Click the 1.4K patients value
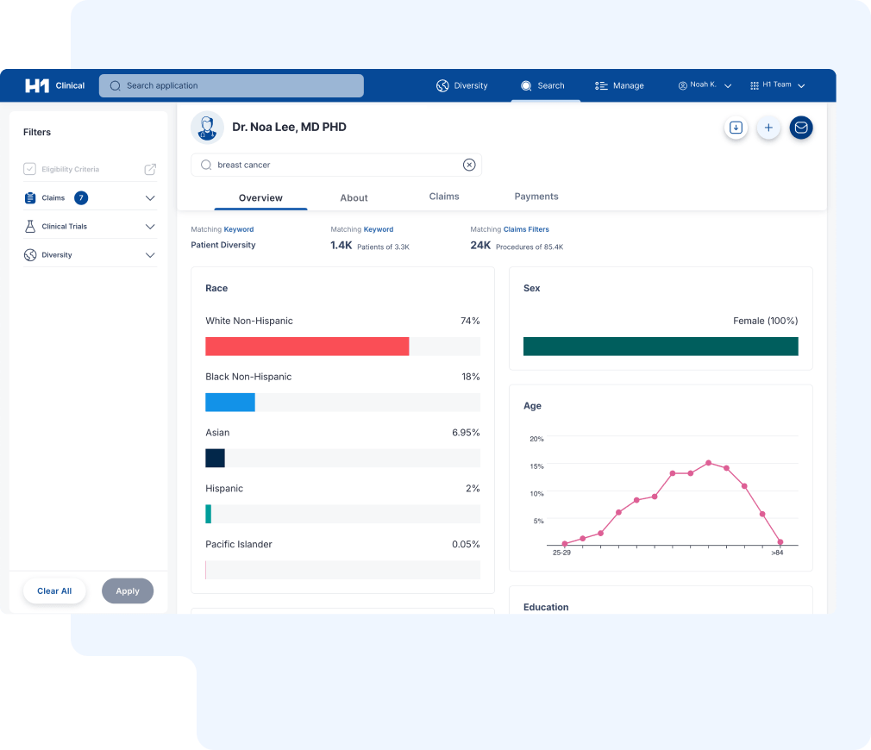 [x=341, y=246]
